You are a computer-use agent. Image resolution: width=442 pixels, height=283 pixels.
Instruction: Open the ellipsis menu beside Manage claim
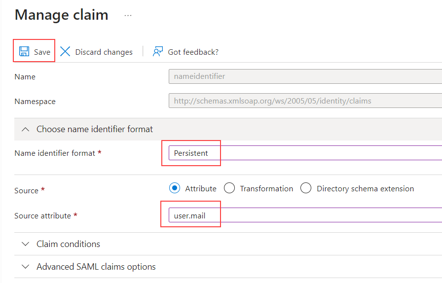pos(128,16)
